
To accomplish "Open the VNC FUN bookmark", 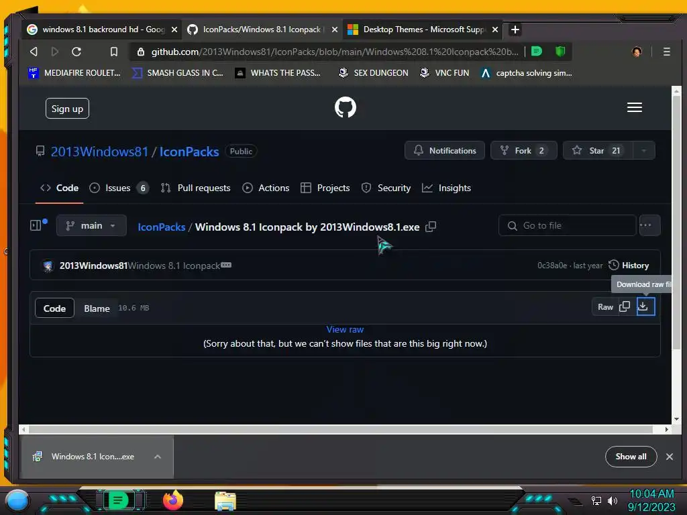I will (444, 72).
